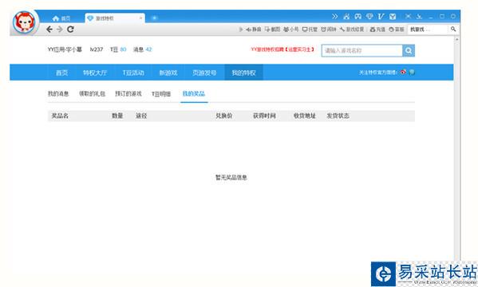Screen dimensions: 478x287
Task: Click the magnifier icon beside 找游戏
Action: pos(453,29)
